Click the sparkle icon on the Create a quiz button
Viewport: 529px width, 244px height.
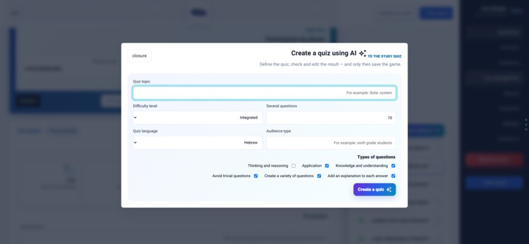pyautogui.click(x=389, y=190)
